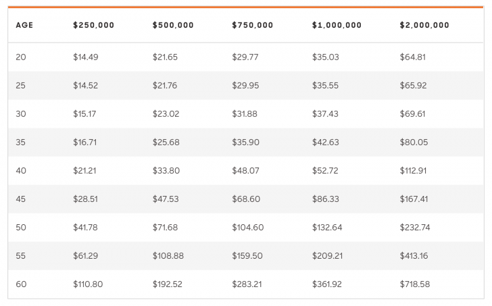Image resolution: width=492 pixels, height=306 pixels.
Task: Select the $64.81 cell for age 20
Action: point(413,57)
